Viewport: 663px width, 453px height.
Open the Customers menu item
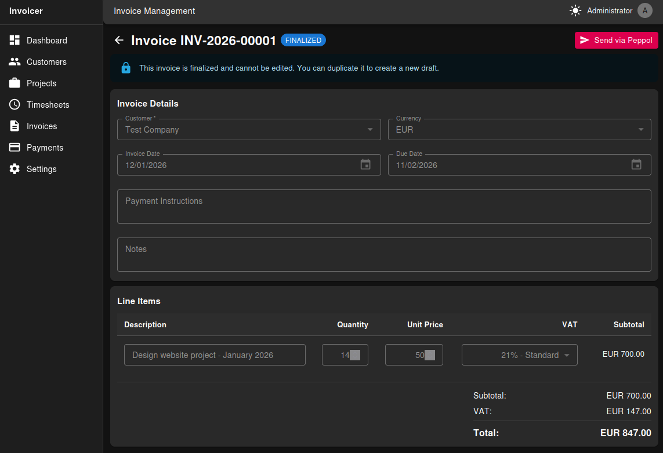click(51, 61)
